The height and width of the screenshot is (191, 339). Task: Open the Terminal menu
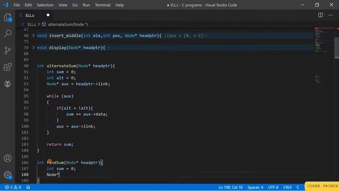[x=102, y=5]
